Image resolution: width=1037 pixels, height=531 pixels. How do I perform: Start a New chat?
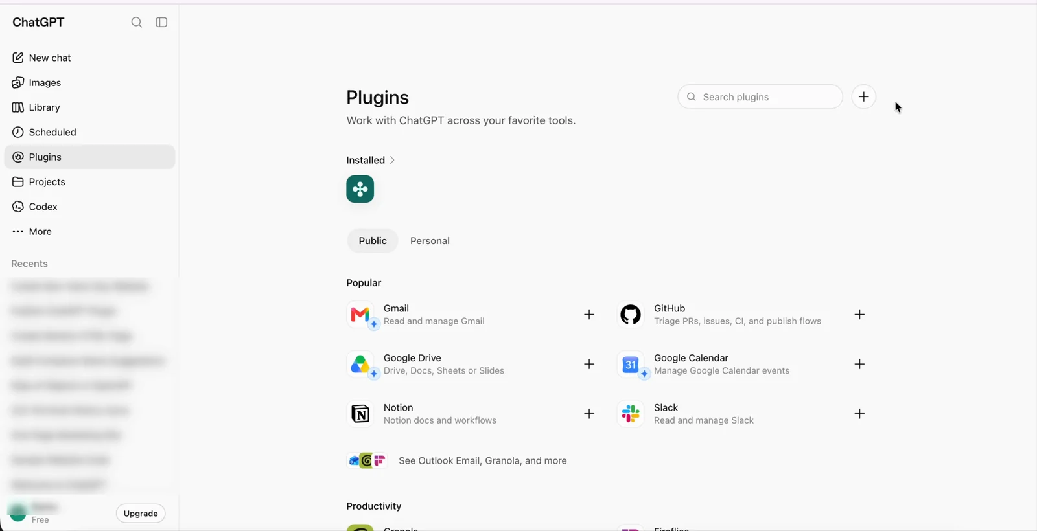click(89, 58)
